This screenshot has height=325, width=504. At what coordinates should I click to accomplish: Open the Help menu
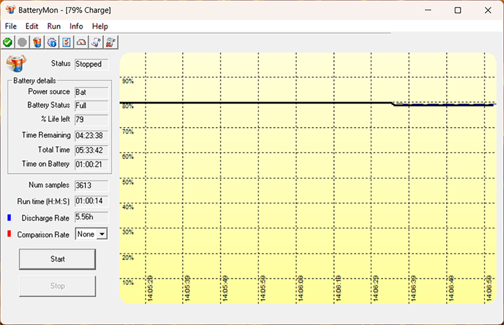100,26
